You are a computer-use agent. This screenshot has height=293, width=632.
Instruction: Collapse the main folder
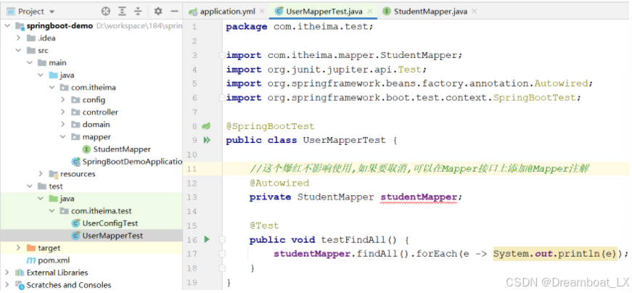point(30,63)
